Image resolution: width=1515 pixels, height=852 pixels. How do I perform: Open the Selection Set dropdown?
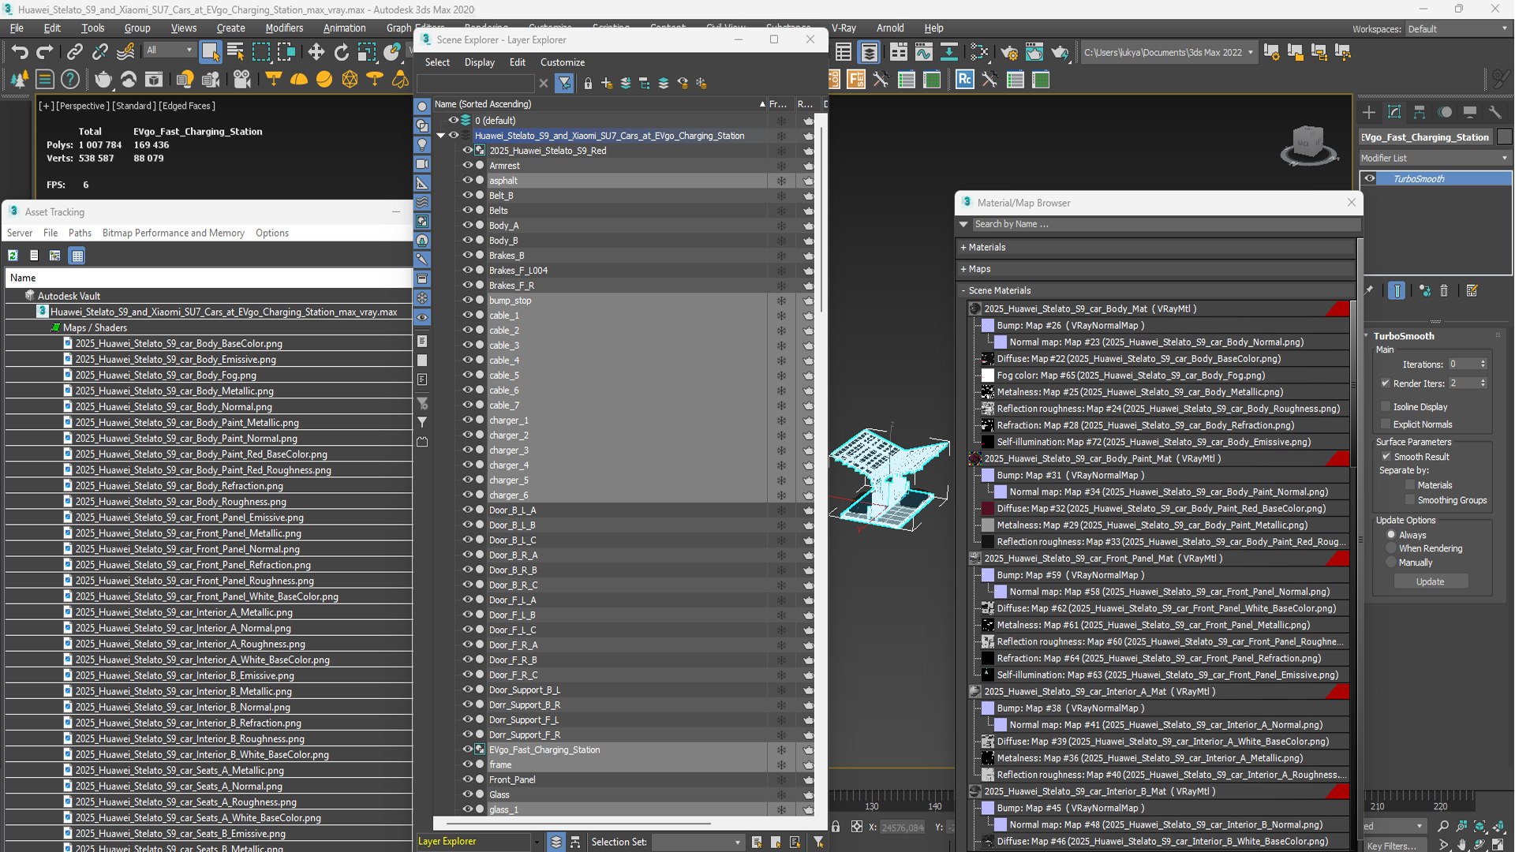click(698, 842)
